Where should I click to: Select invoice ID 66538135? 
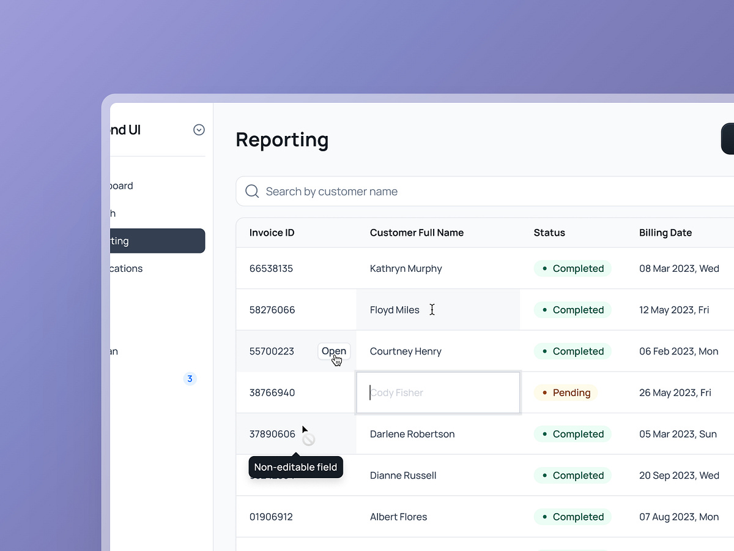coord(271,269)
